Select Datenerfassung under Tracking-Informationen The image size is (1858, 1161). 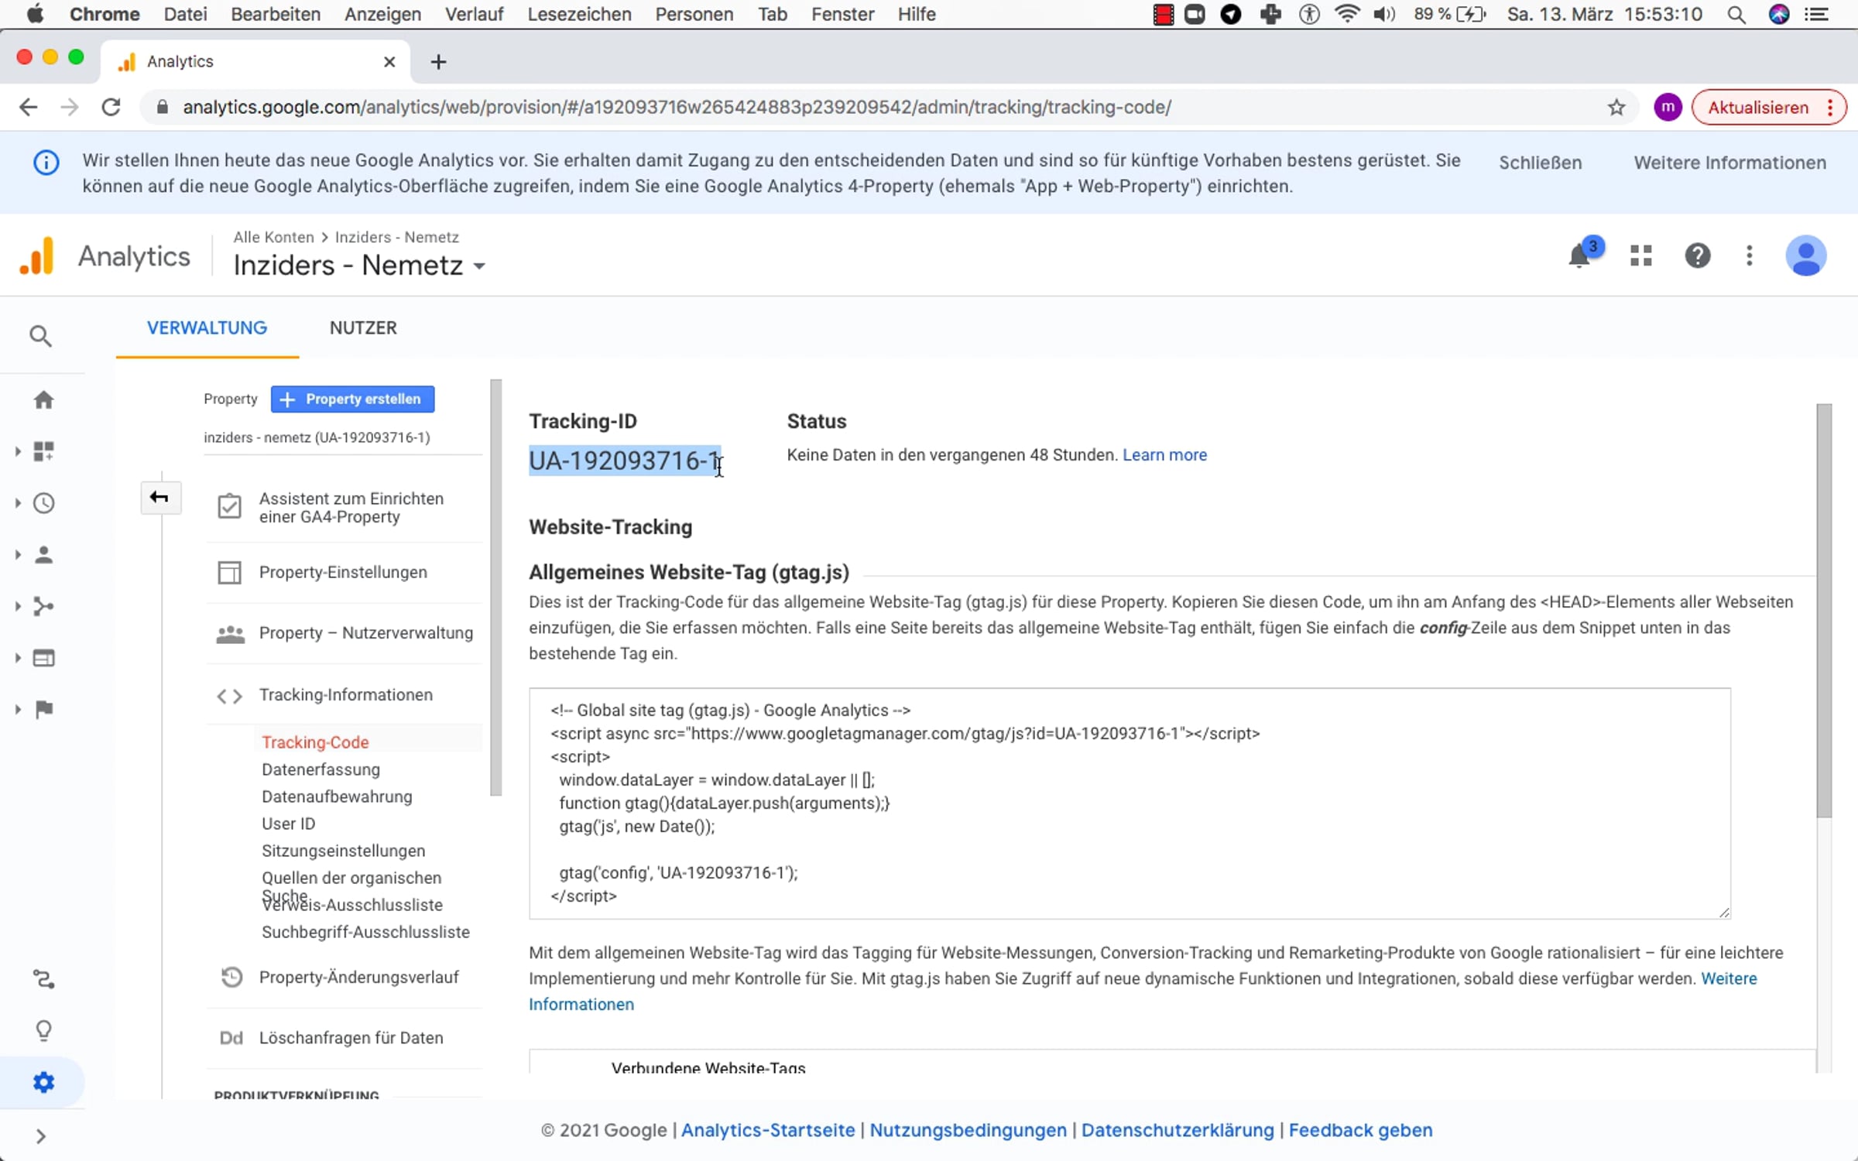click(321, 769)
